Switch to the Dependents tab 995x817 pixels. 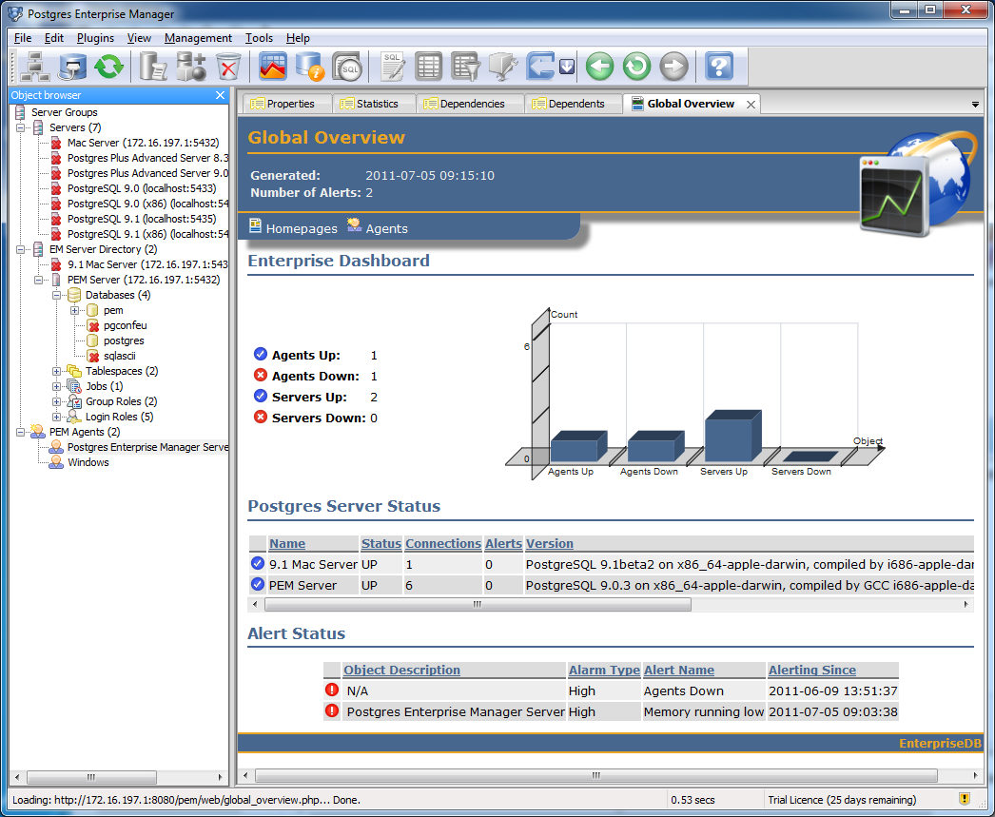(x=573, y=104)
